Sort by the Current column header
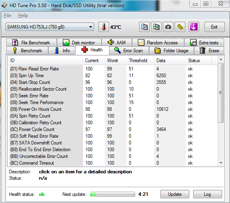This screenshot has width=230, height=203. point(94,61)
